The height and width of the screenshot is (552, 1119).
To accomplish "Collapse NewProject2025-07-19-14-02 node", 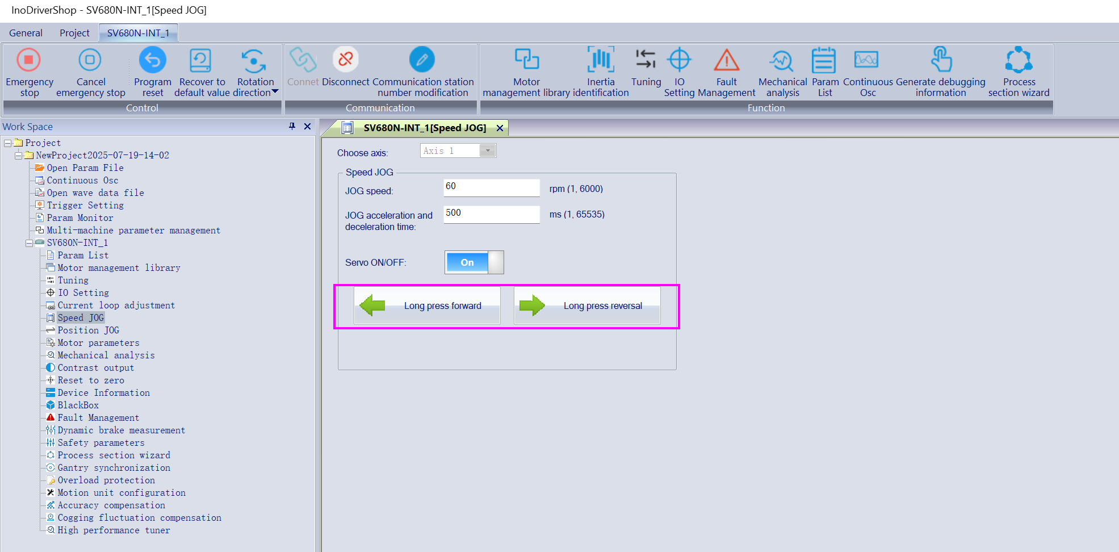I will click(x=19, y=156).
